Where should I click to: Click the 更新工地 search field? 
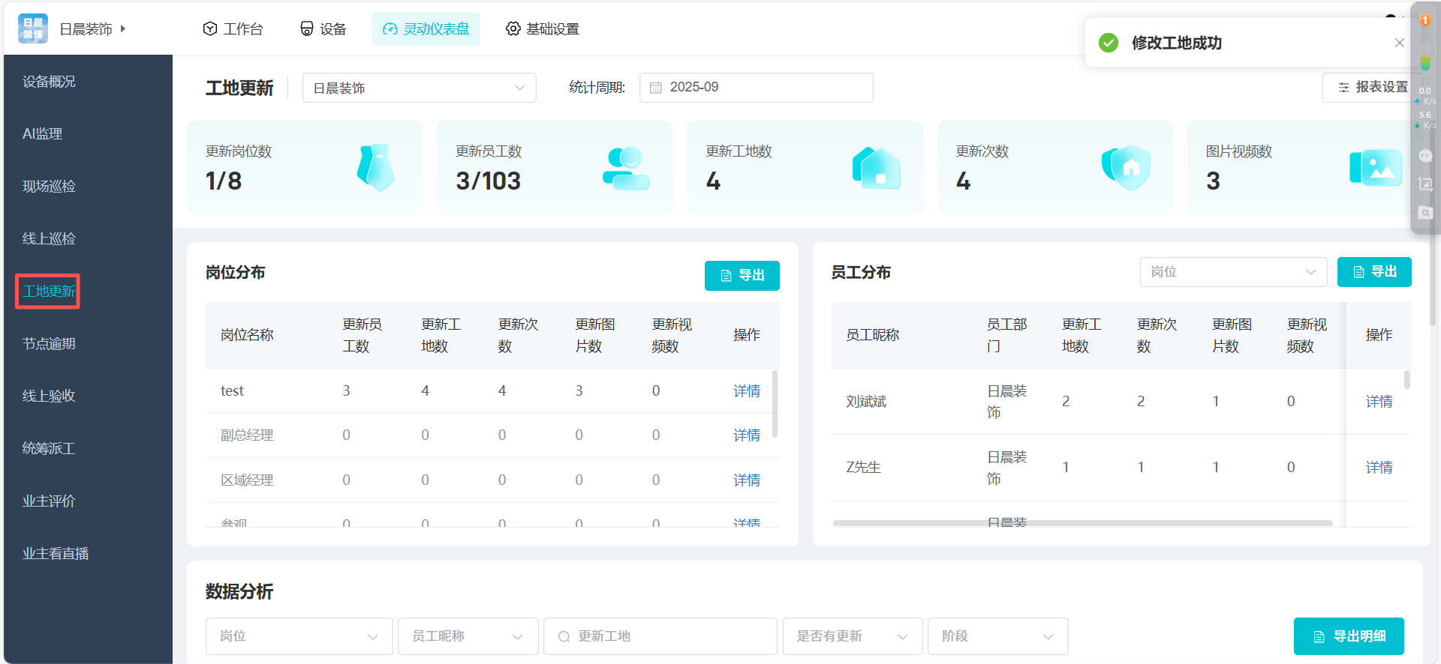coord(660,636)
